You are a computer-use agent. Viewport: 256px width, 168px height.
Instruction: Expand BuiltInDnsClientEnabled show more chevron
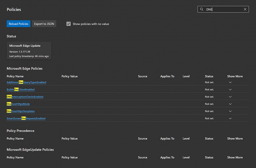click(230, 90)
